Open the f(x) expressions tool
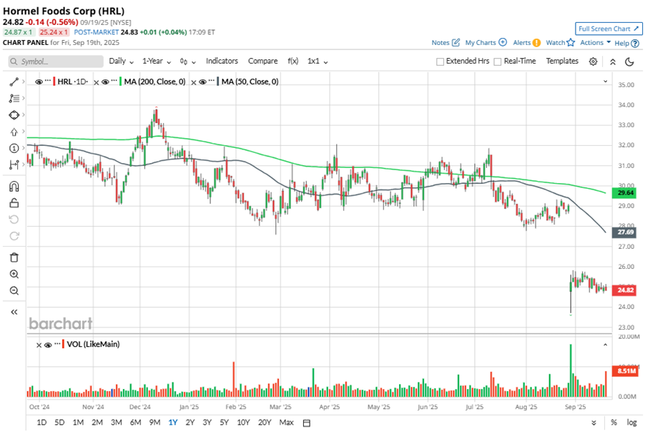 point(293,61)
